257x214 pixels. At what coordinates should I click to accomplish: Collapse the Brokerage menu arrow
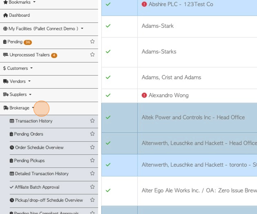(33, 108)
